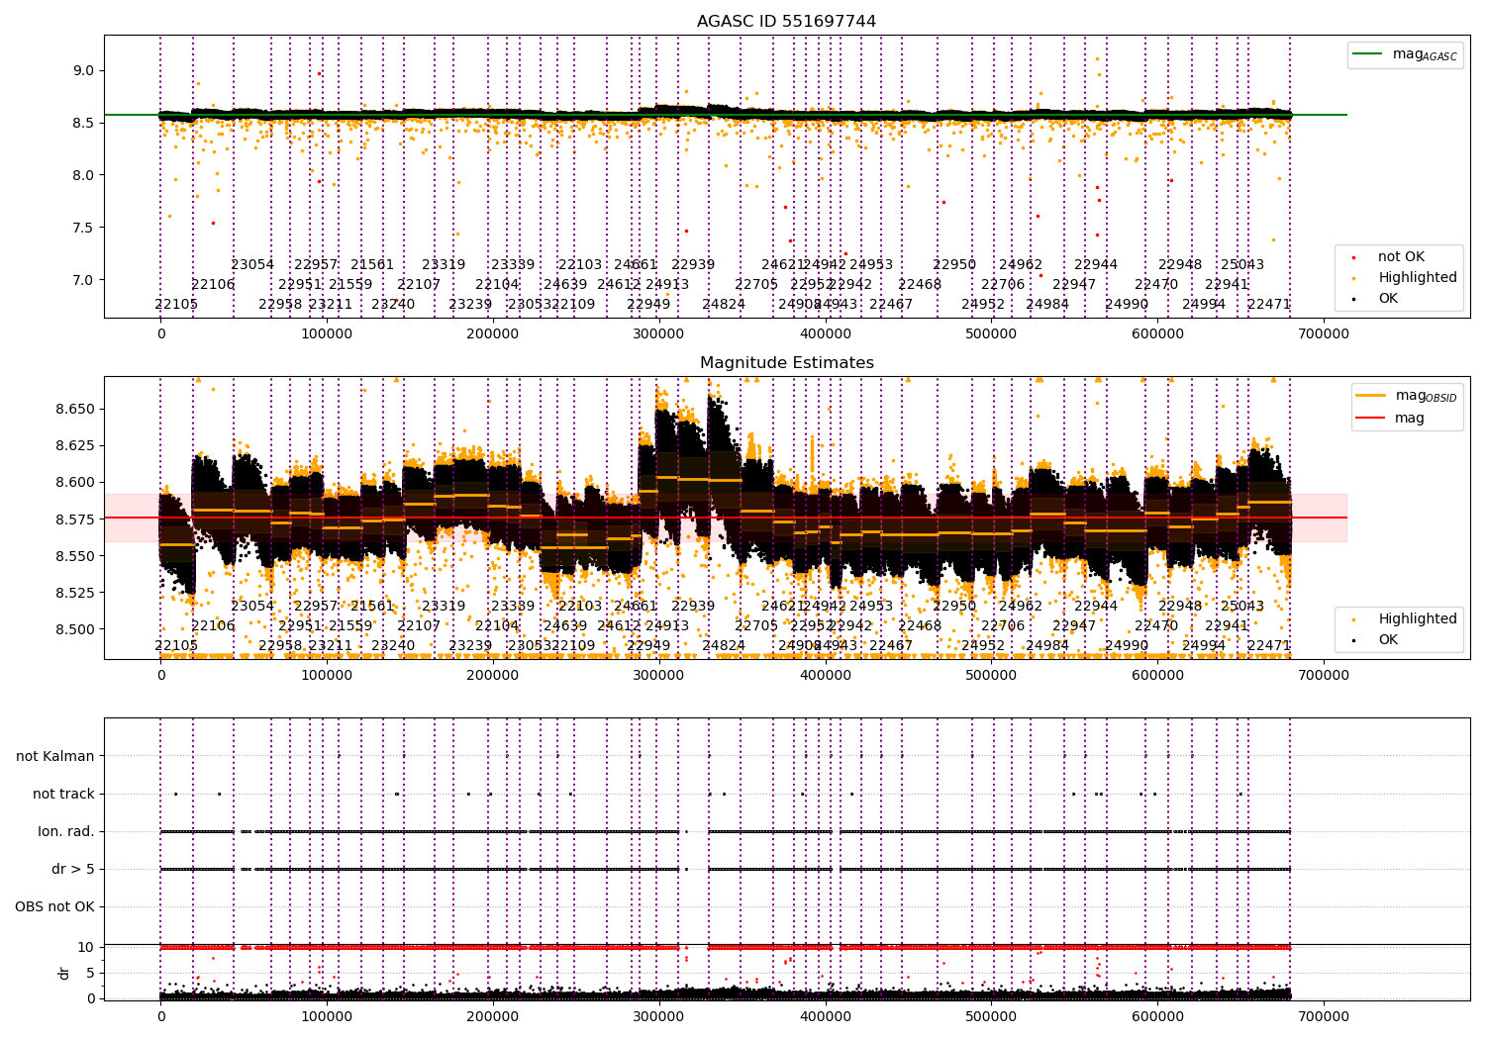Click the 8.500 tick on the middle panel y-axis

pos(76,629)
